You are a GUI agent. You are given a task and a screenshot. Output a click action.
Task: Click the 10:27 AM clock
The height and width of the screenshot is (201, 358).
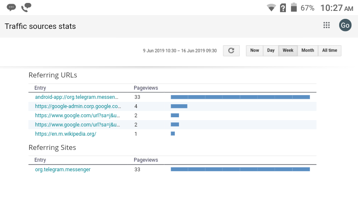pyautogui.click(x=337, y=8)
